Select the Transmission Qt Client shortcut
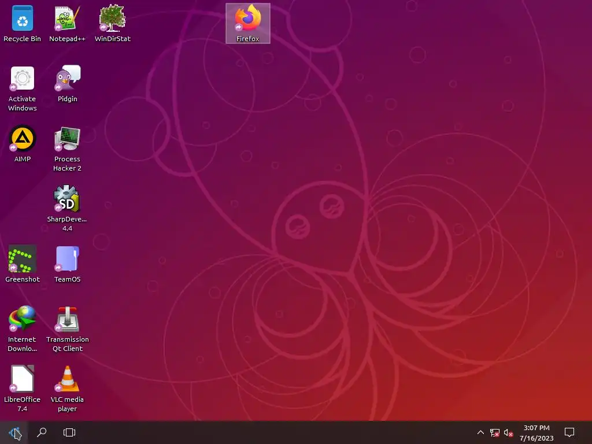This screenshot has width=592, height=444. (x=67, y=329)
